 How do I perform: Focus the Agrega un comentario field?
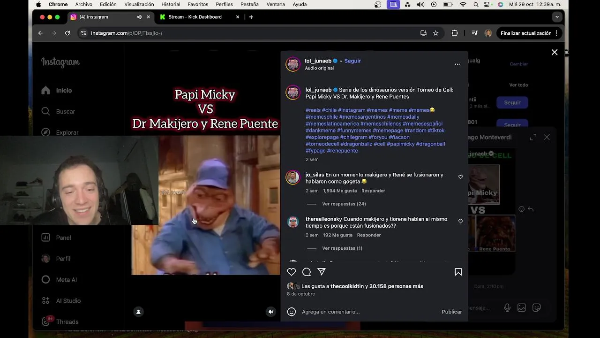click(x=369, y=312)
